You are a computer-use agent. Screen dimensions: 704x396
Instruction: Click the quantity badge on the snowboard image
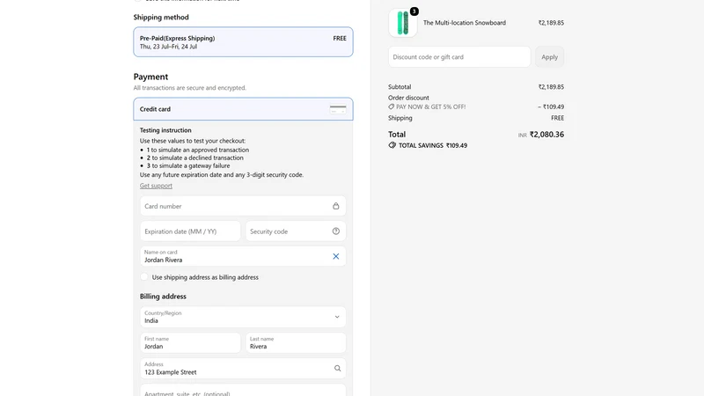tap(414, 11)
